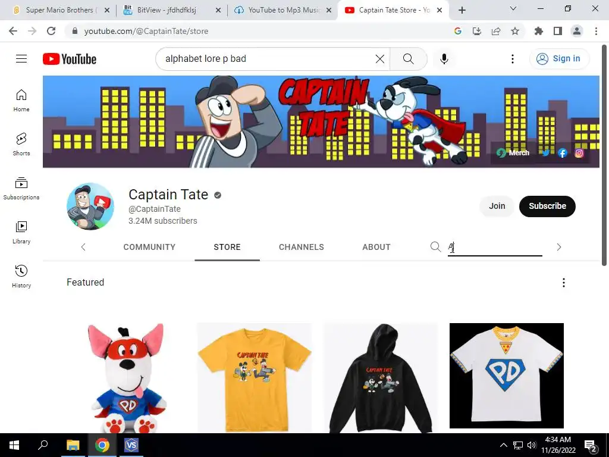Open the Merch link on banner
Viewport: 609px width, 457px height.
513,153
